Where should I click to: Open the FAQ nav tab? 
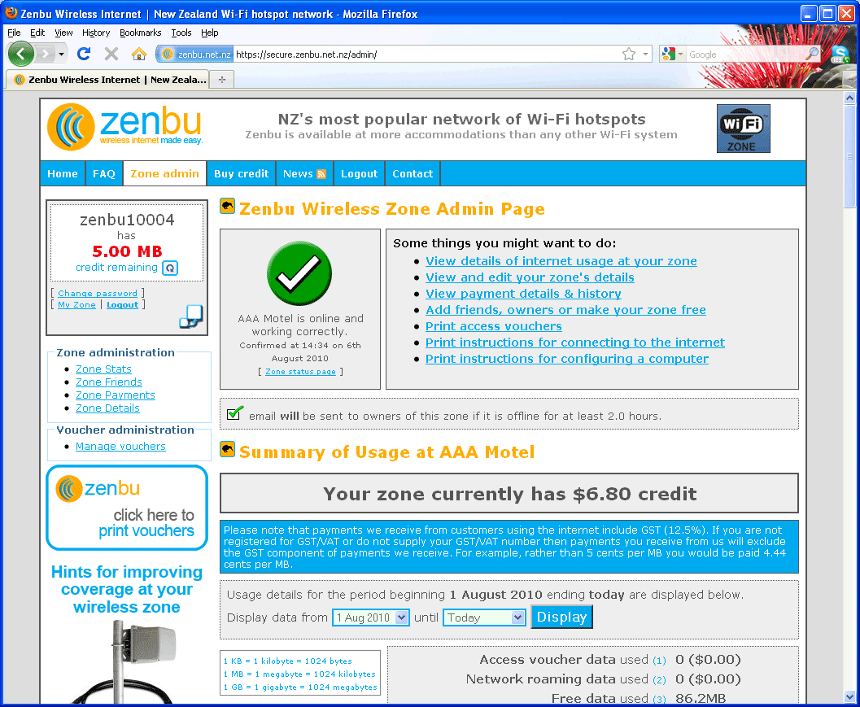[x=103, y=173]
